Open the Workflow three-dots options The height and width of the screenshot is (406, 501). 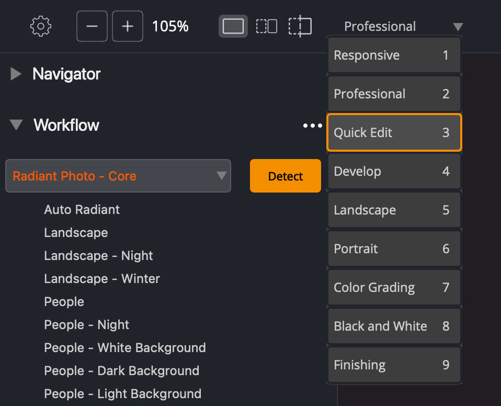click(x=312, y=126)
